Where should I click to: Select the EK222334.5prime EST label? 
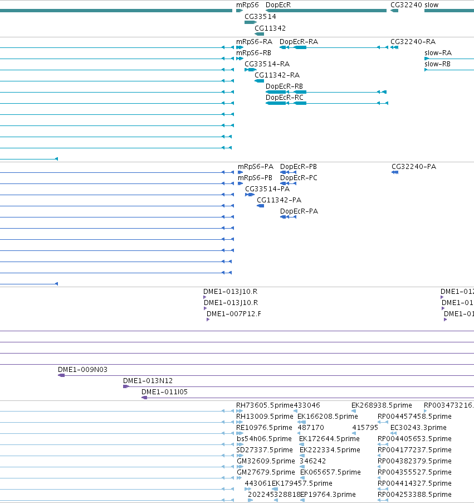tap(330, 450)
